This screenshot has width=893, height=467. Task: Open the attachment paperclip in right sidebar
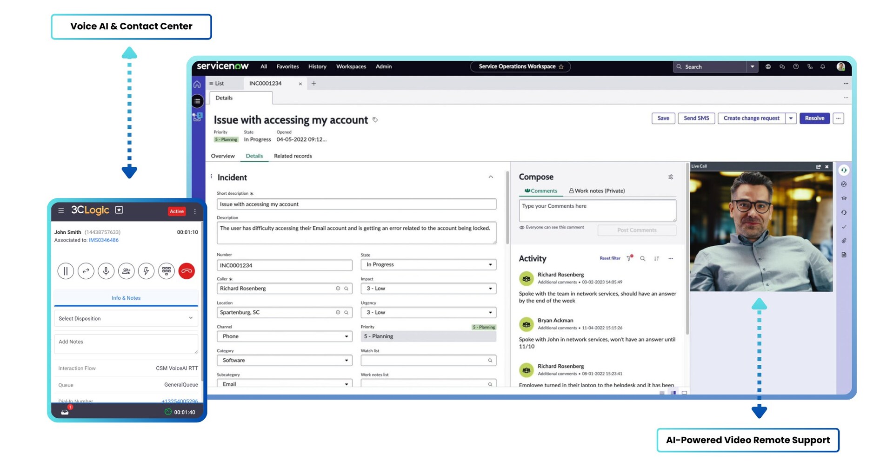pos(844,241)
